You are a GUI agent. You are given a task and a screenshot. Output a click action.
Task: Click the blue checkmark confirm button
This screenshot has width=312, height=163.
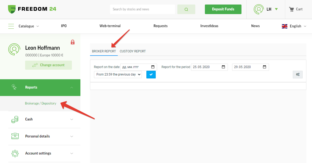[151, 74]
